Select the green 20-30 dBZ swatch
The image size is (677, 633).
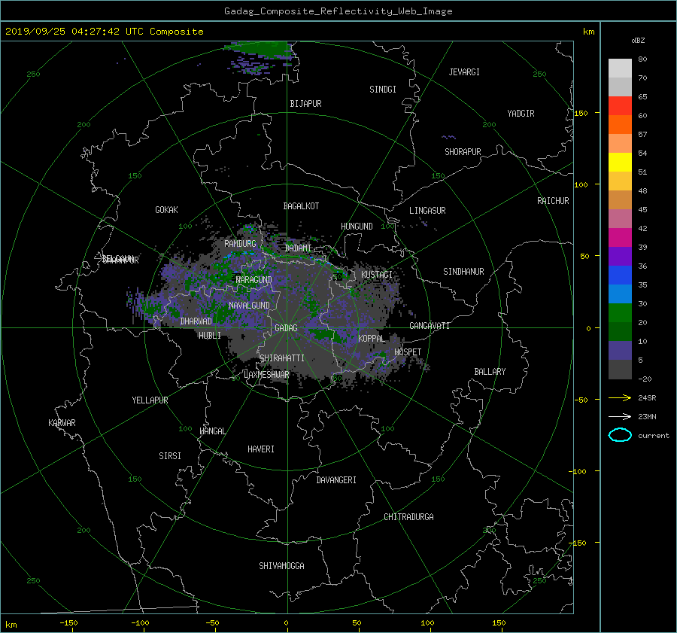pyautogui.click(x=620, y=313)
